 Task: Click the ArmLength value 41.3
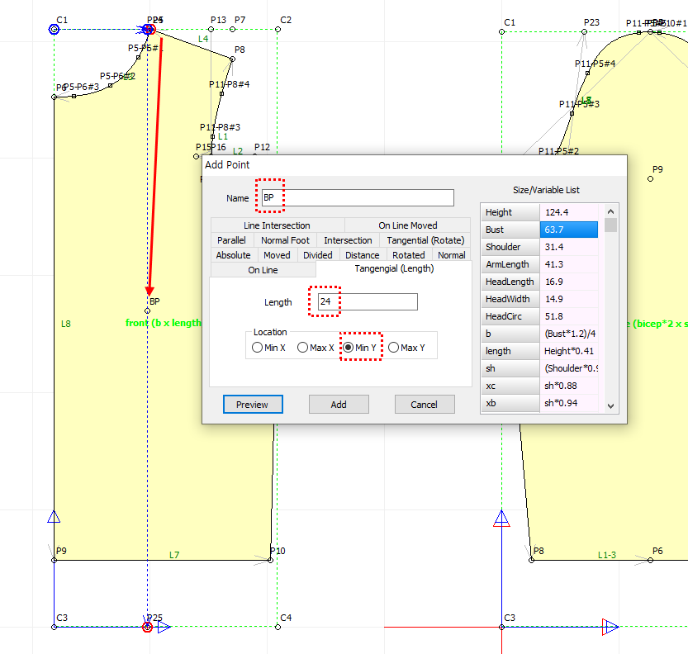[568, 264]
